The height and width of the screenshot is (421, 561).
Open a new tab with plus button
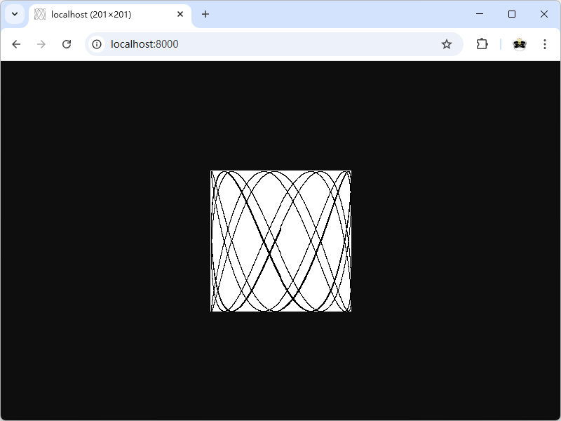(205, 14)
